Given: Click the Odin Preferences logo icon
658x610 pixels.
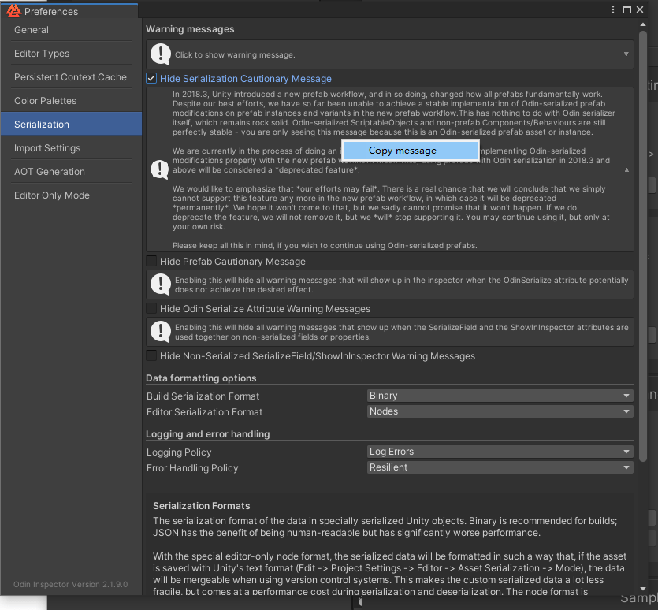Looking at the screenshot, I should pos(13,11).
